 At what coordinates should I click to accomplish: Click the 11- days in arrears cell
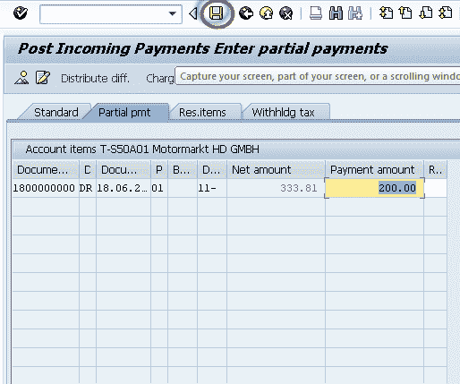pyautogui.click(x=212, y=188)
